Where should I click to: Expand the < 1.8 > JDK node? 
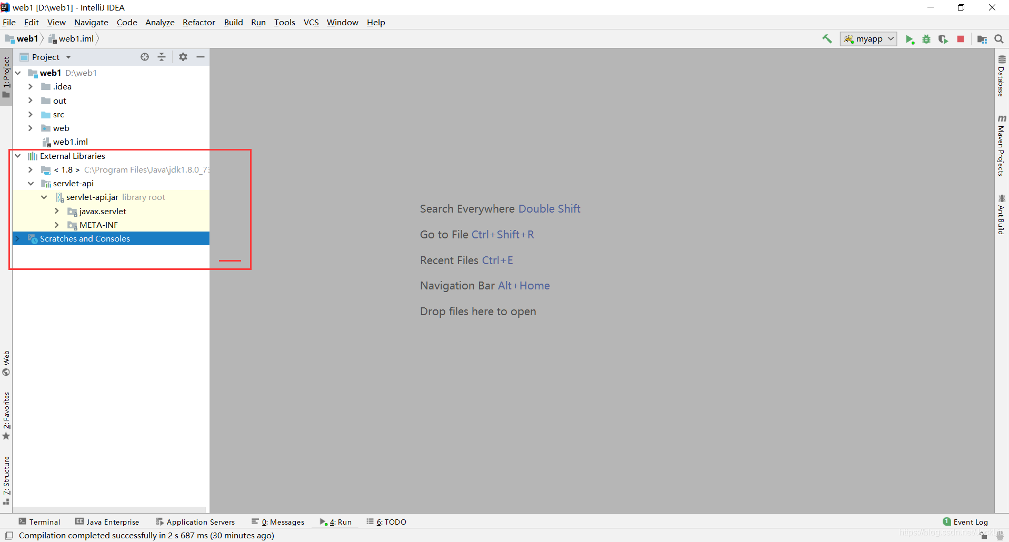coord(31,169)
